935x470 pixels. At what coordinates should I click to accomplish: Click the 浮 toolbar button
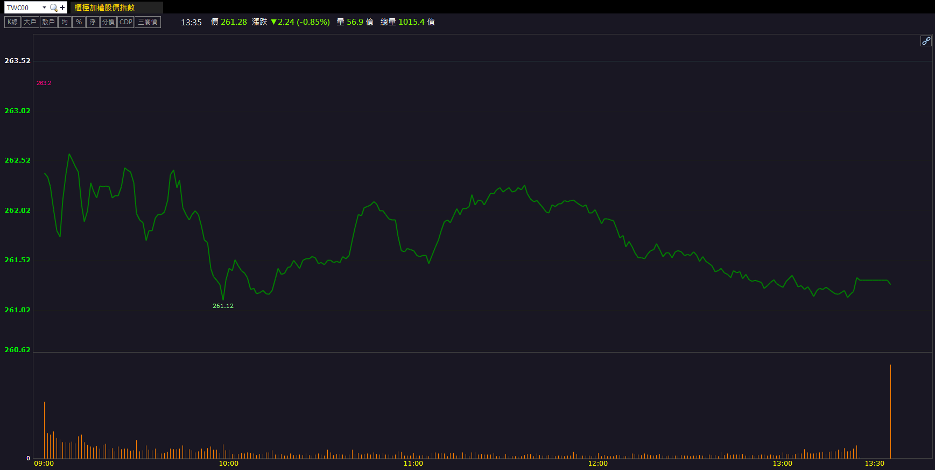93,22
